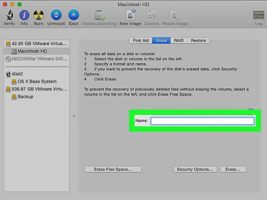
Task: Unmount the volume using the Unmount icon
Action: click(56, 15)
